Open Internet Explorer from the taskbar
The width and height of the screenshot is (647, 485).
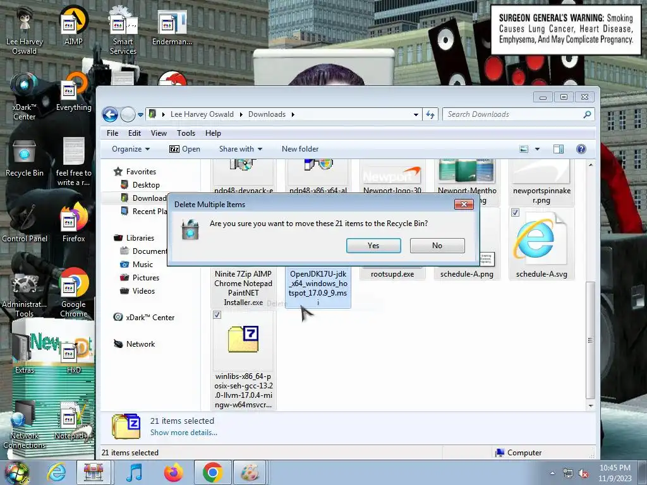coord(56,472)
